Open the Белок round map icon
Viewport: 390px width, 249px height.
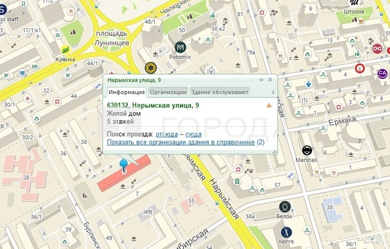(285, 207)
